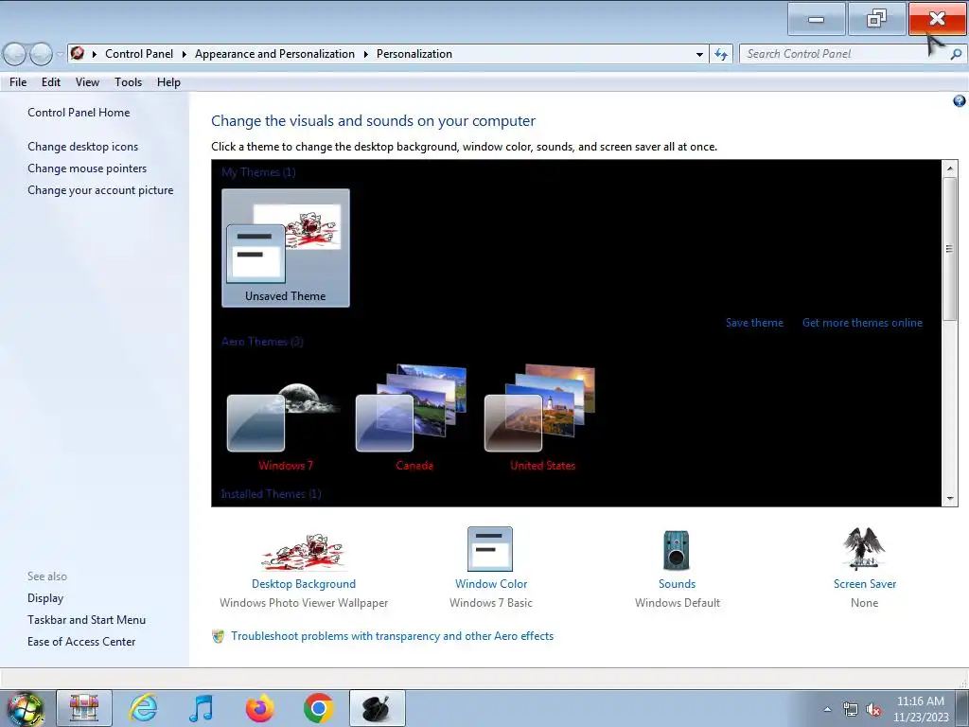969x727 pixels.
Task: Open the first pinned taskbar app icon
Action: 84,708
